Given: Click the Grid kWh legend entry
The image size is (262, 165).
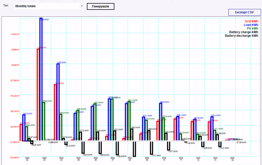Looking at the screenshot, I should point(251,21).
